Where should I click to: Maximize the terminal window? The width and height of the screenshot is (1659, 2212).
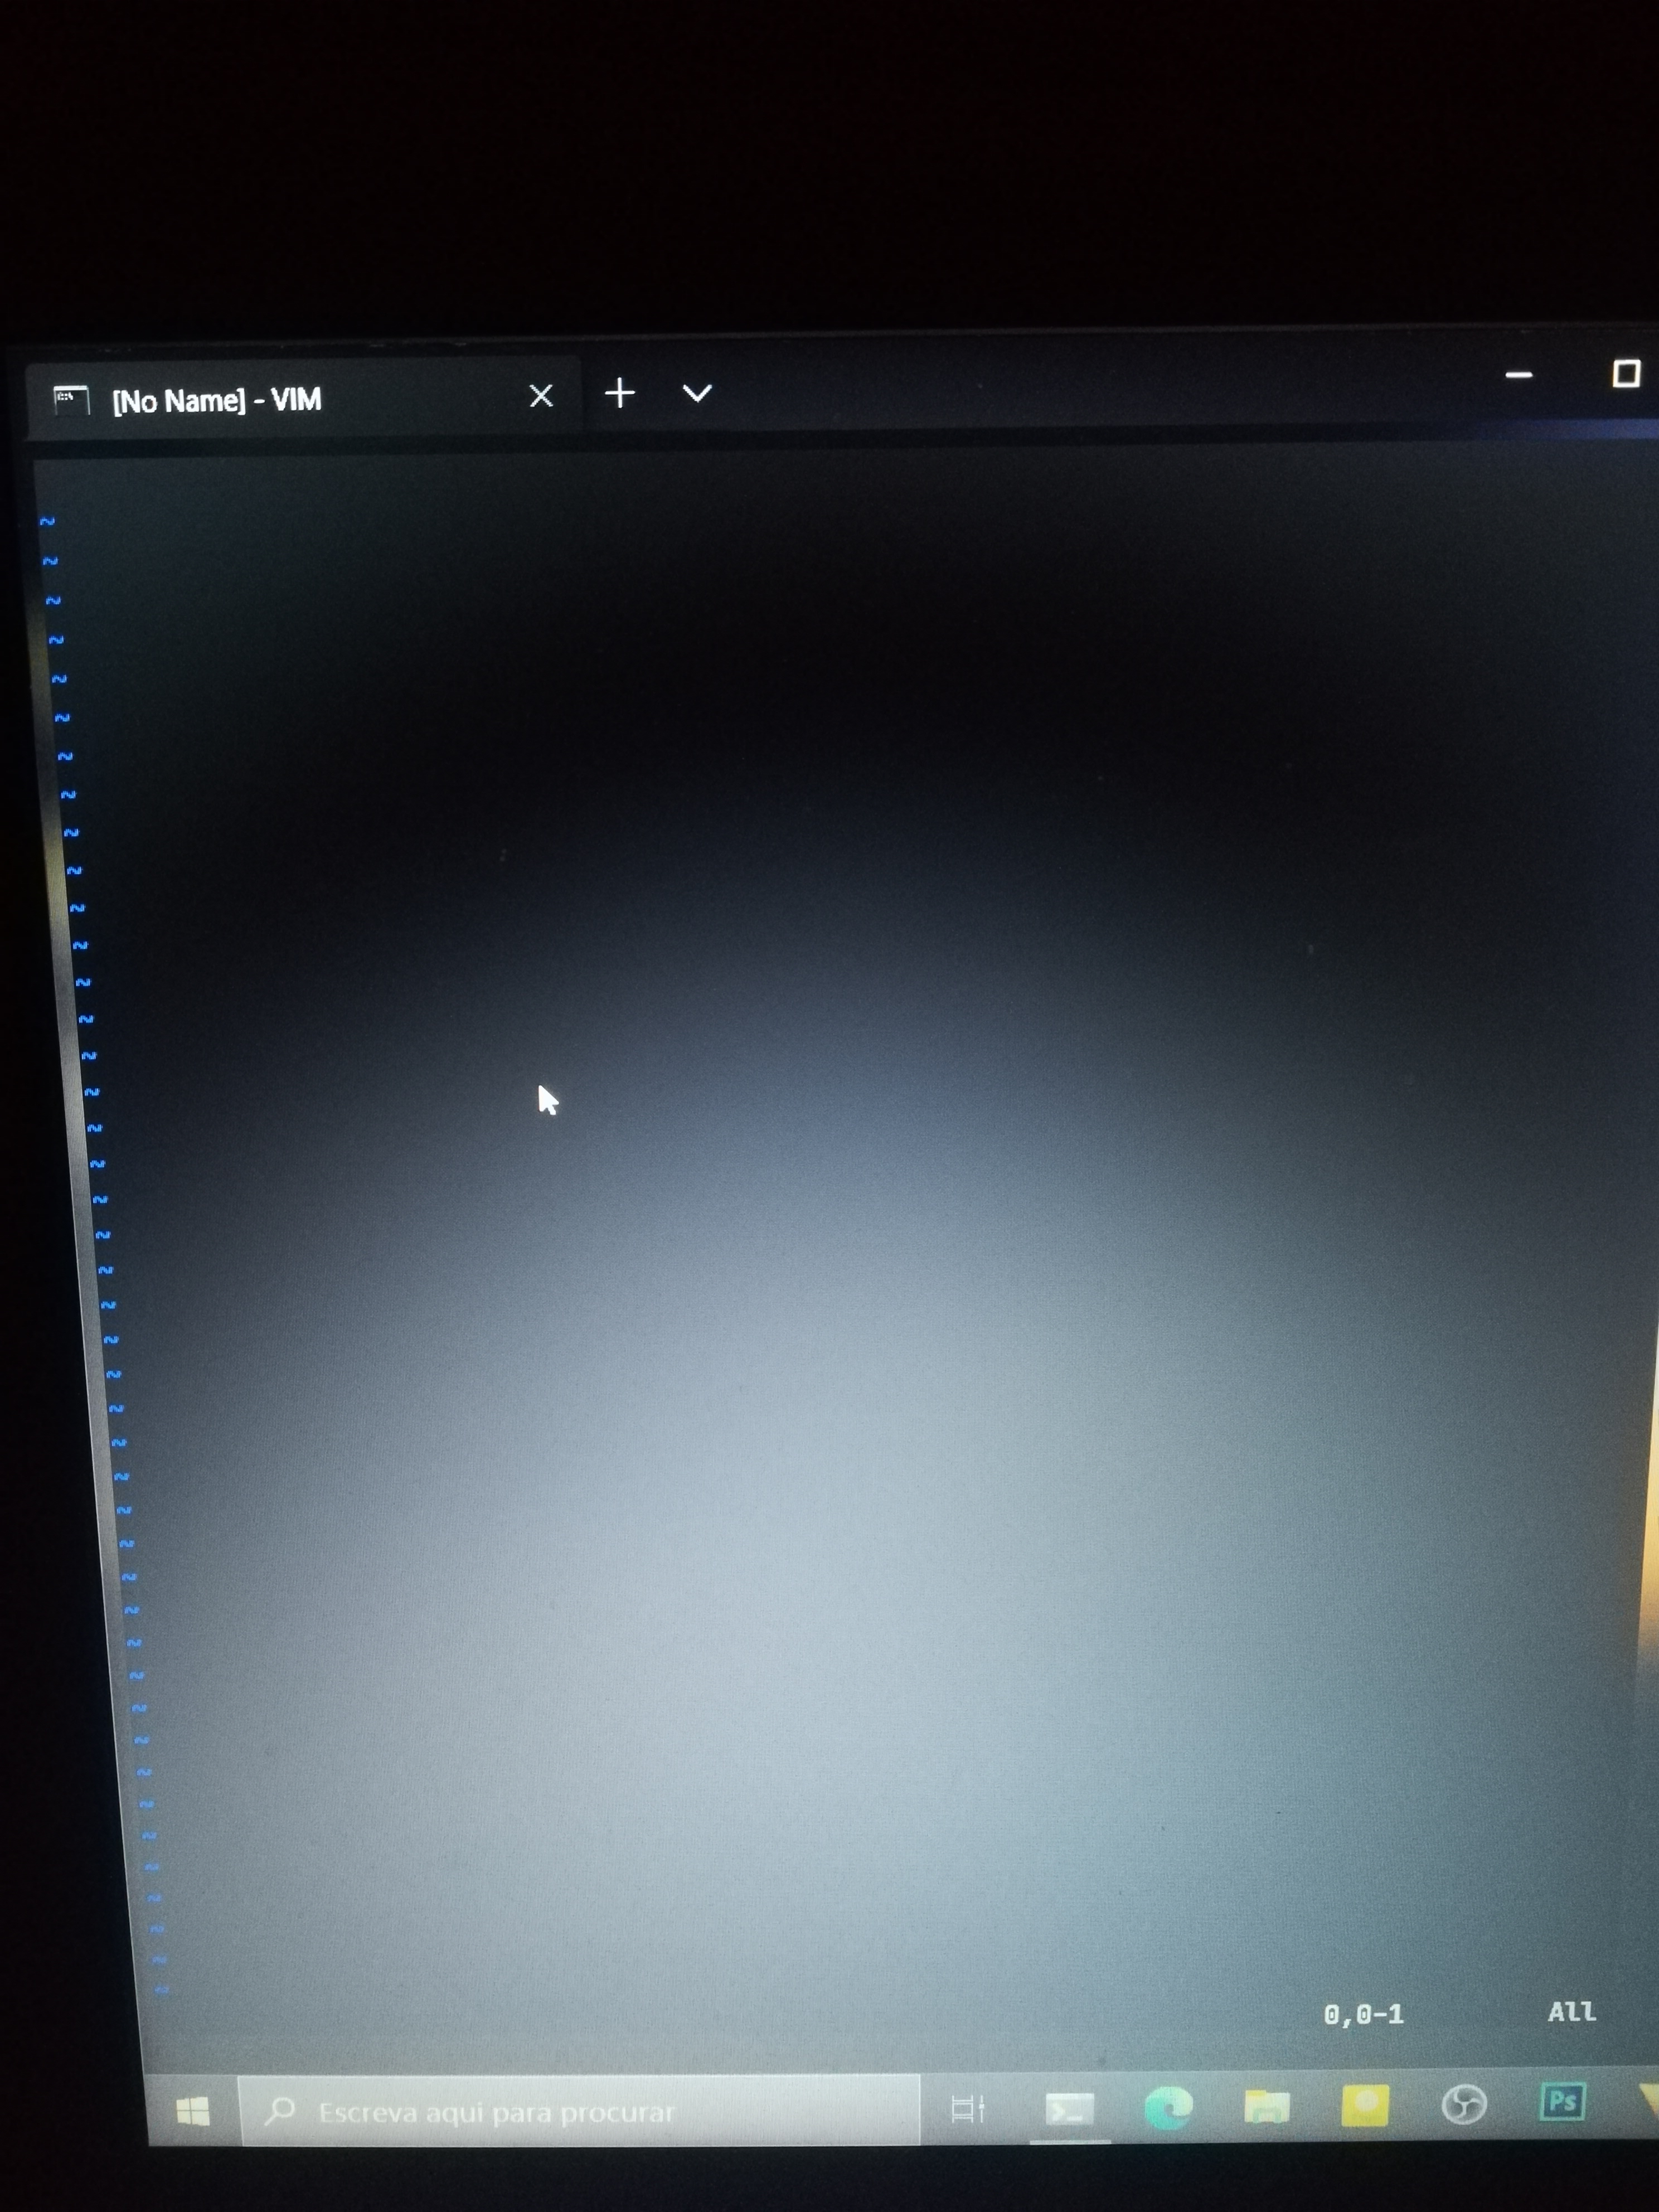1626,373
